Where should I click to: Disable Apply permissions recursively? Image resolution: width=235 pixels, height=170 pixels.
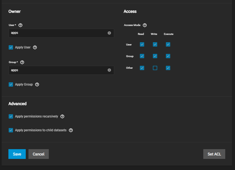(11, 116)
